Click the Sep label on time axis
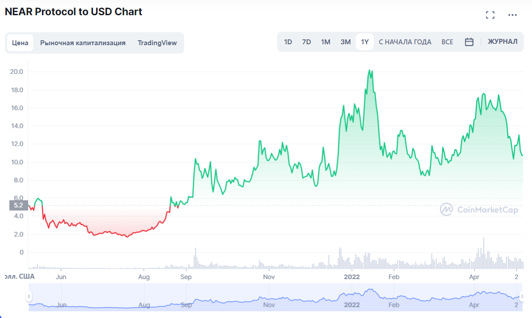The image size is (532, 318). coord(186,277)
